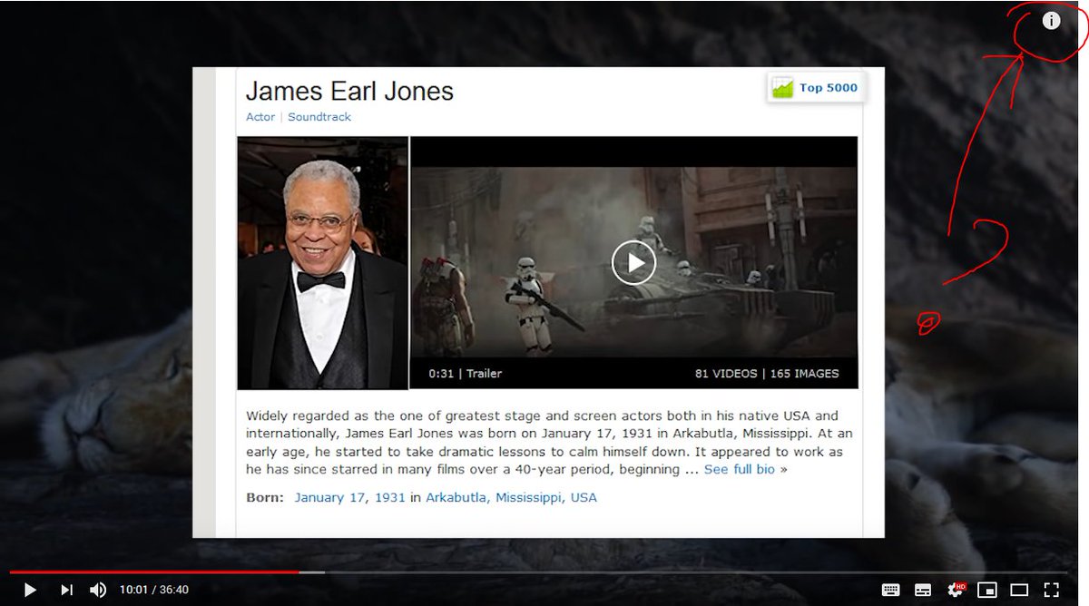This screenshot has width=1089, height=606.
Task: Click the 10:01 / 36:40 time display
Action: (x=154, y=590)
